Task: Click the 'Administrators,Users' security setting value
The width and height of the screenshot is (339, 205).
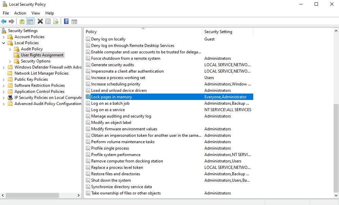Action: coord(223,161)
